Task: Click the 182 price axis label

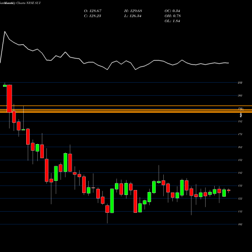Action: (240, 121)
